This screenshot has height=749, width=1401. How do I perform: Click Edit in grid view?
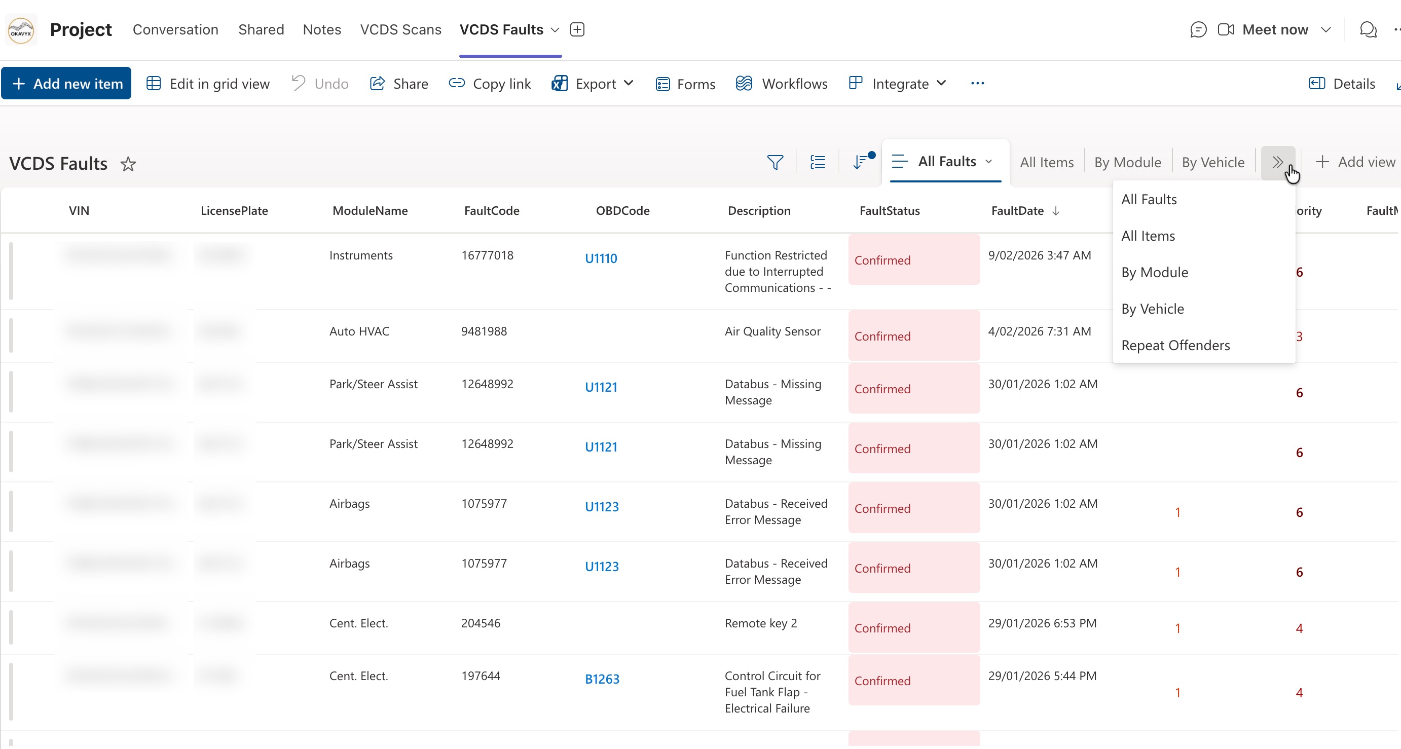click(208, 84)
